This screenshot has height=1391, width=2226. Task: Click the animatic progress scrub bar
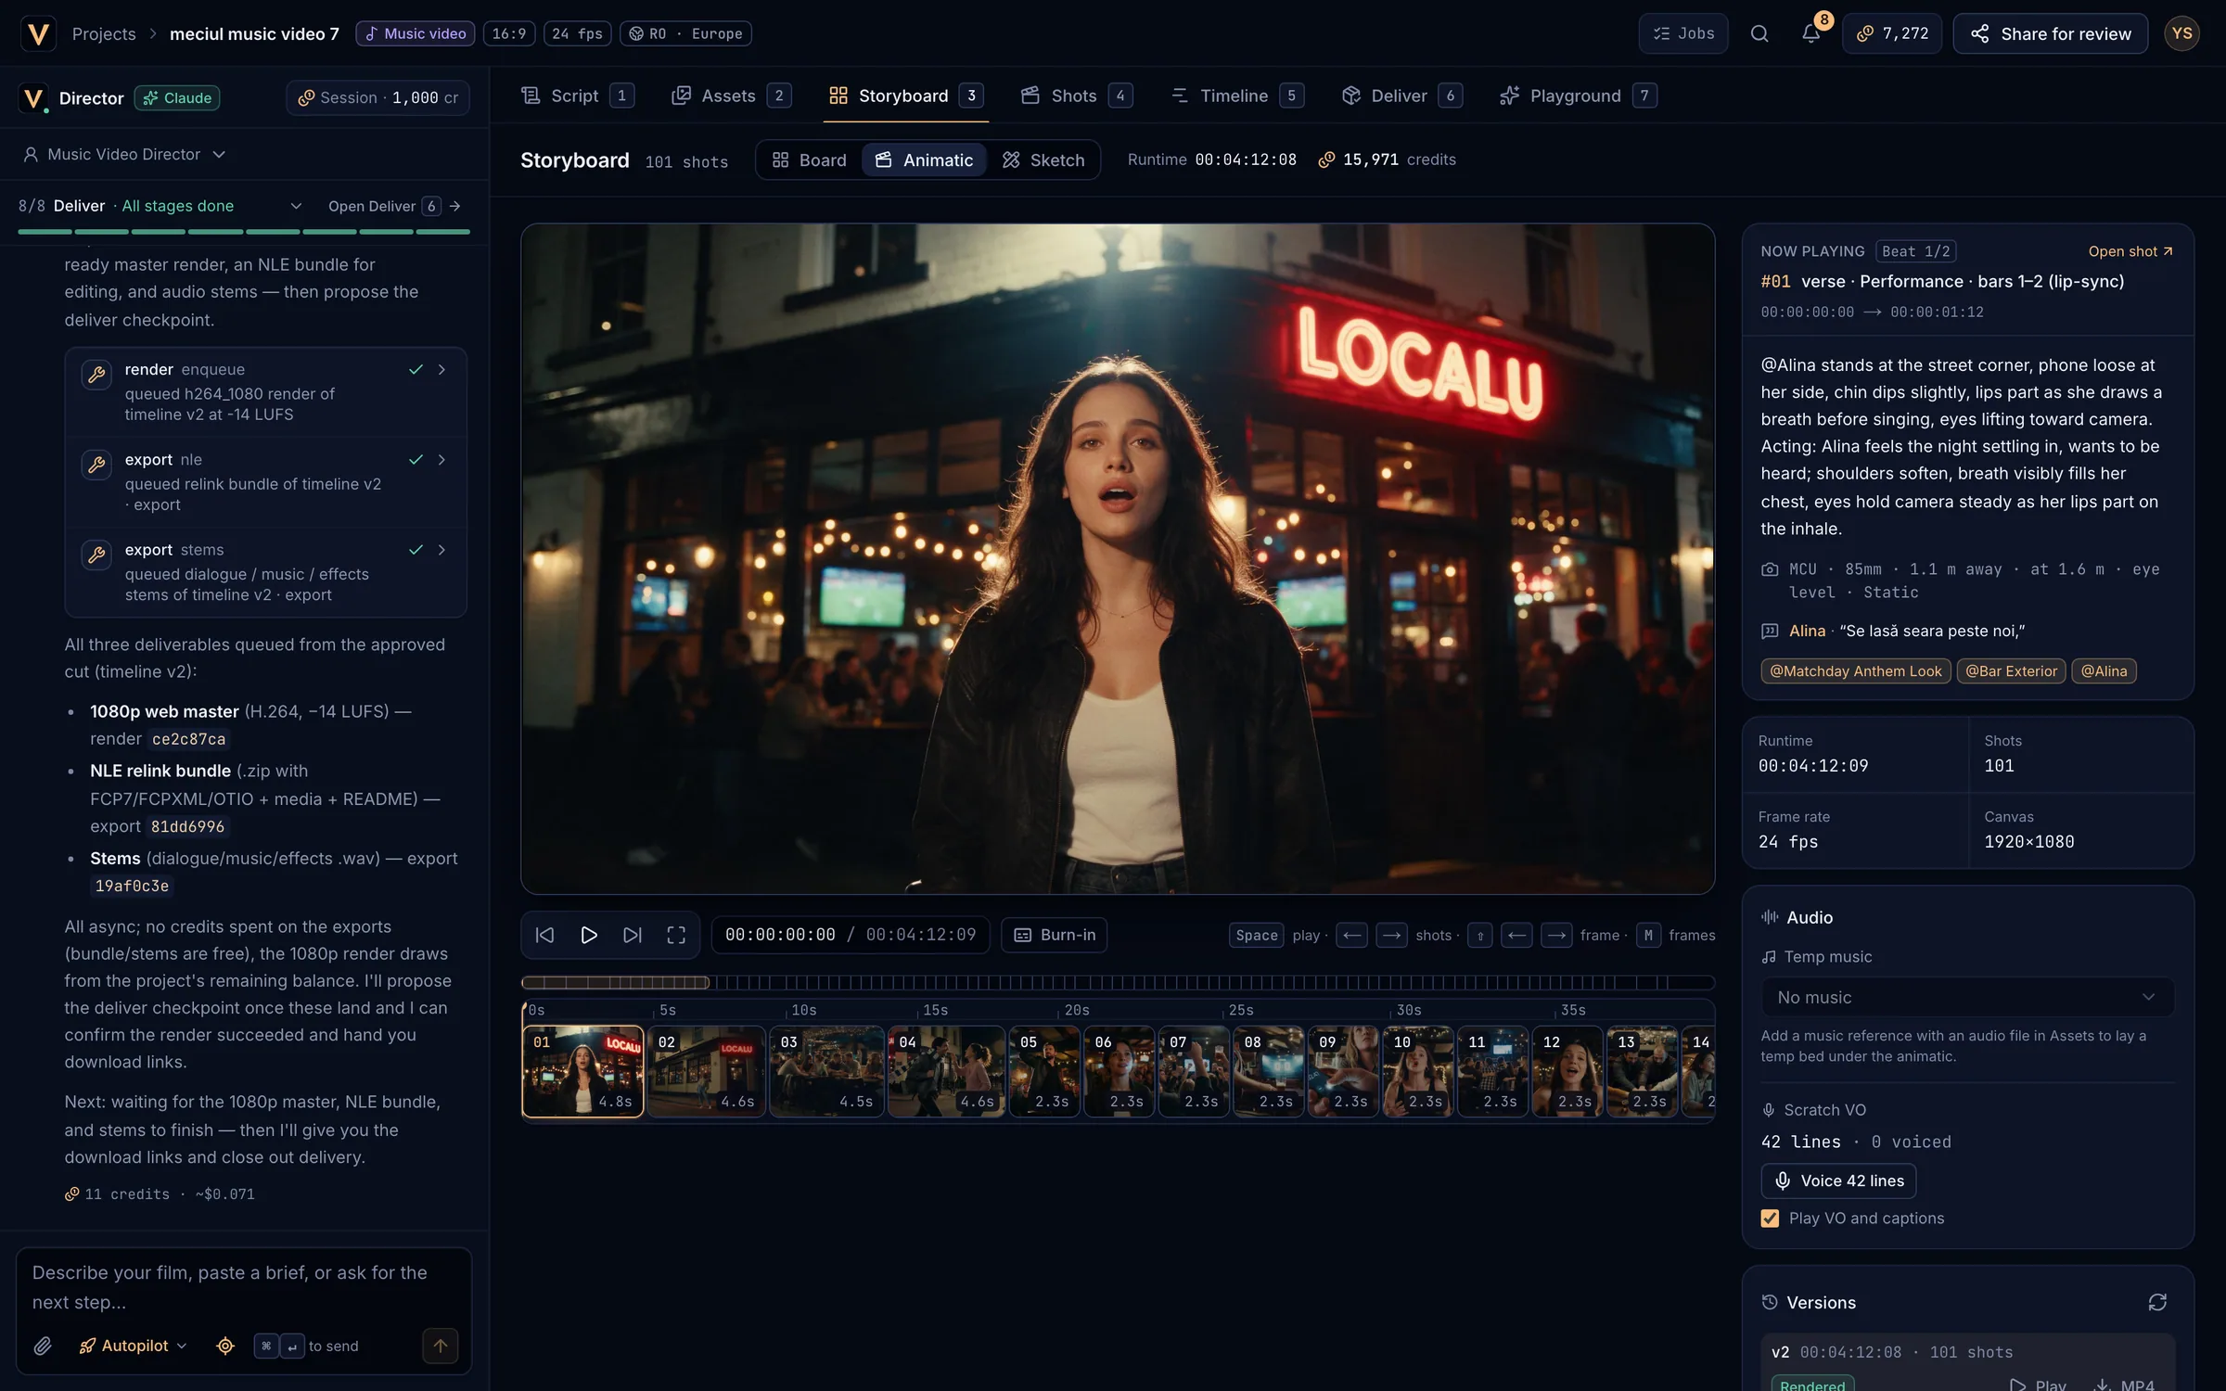pyautogui.click(x=1118, y=983)
